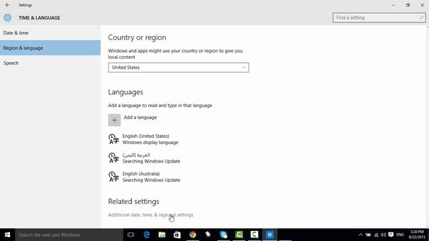
Task: Open the Windows Store taskbar icon
Action: tap(177, 235)
